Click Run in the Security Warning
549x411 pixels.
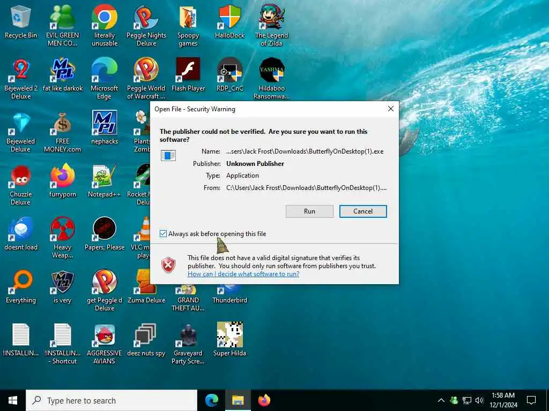pyautogui.click(x=309, y=211)
